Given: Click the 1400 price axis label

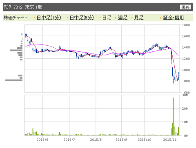Looking at the screenshot, I should [186, 47].
